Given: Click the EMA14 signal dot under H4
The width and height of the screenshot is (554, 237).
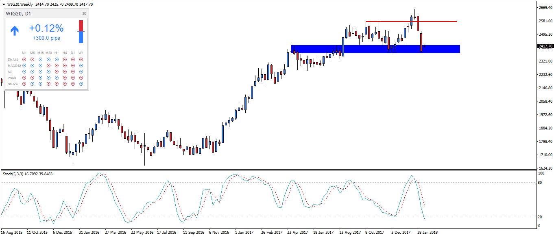Looking at the screenshot, I should pyautogui.click(x=65, y=59).
